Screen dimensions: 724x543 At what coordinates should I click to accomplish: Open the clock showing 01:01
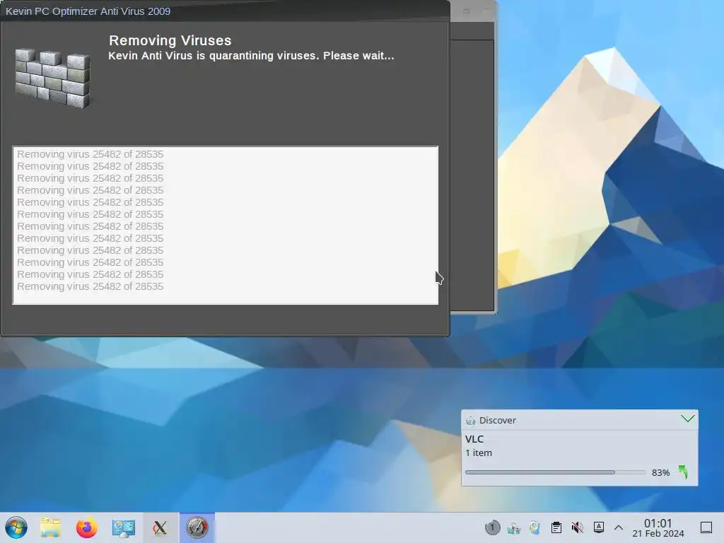658,527
